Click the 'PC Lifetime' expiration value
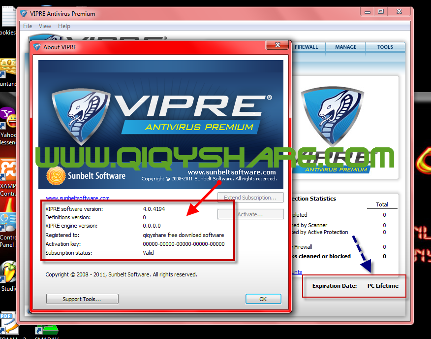The height and width of the screenshot is (339, 431). tap(383, 286)
